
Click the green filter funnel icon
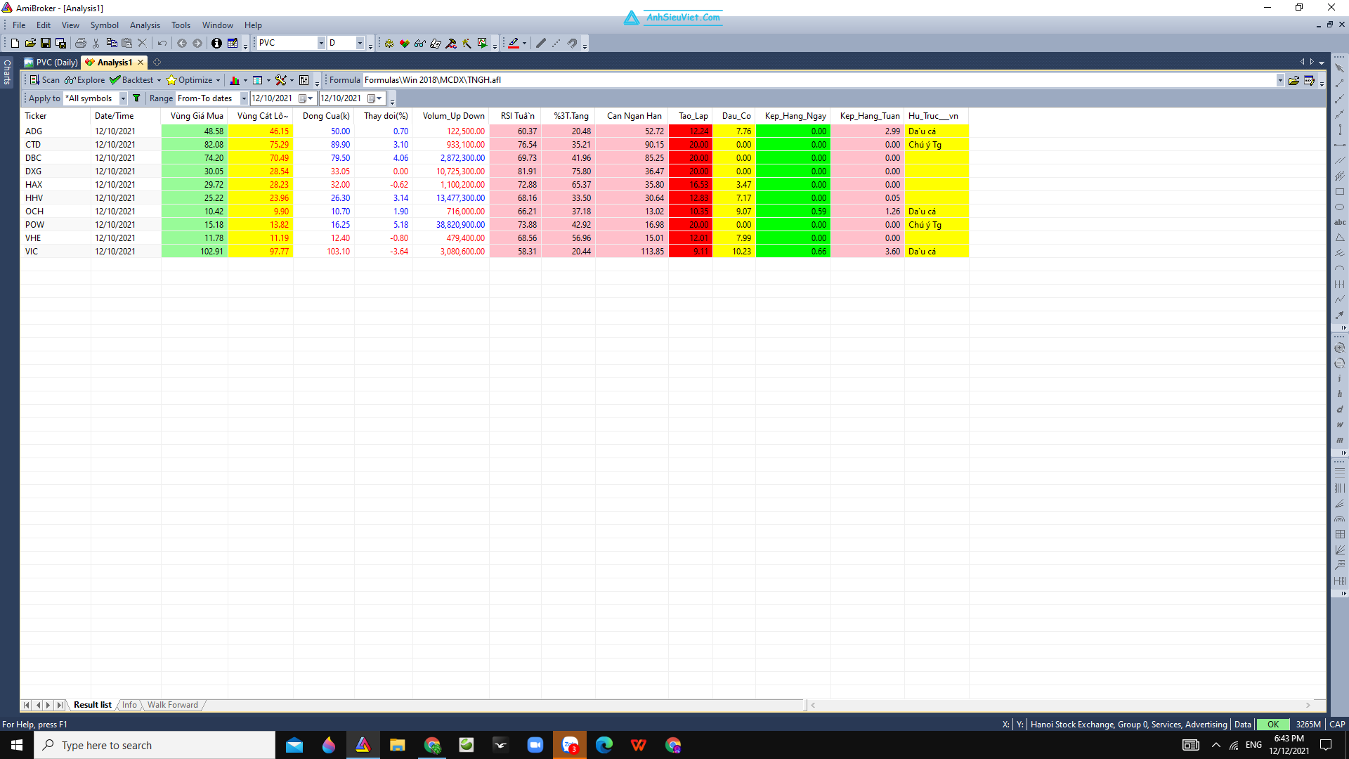pyautogui.click(x=136, y=98)
